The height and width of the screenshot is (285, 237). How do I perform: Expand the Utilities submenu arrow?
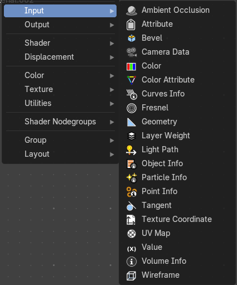click(x=112, y=104)
